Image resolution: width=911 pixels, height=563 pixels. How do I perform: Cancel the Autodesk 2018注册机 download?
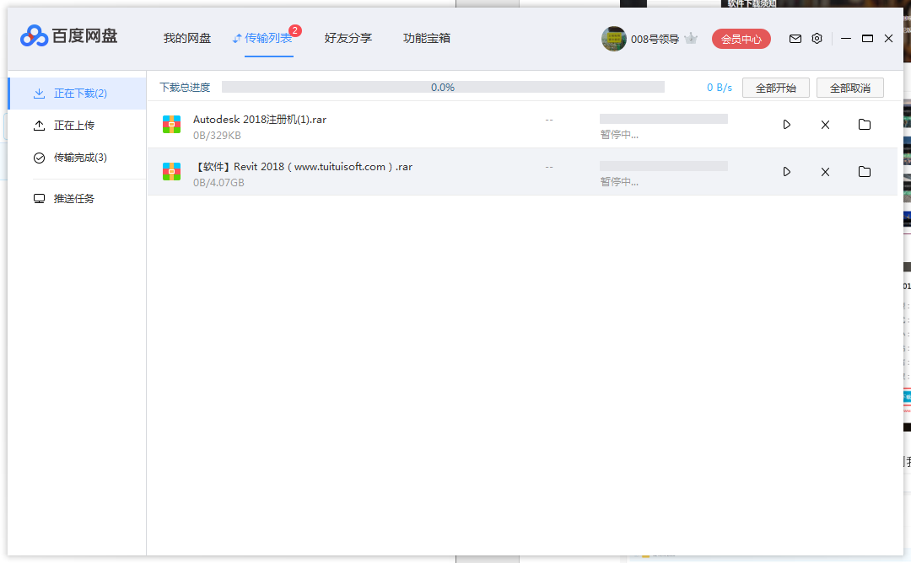(x=825, y=125)
